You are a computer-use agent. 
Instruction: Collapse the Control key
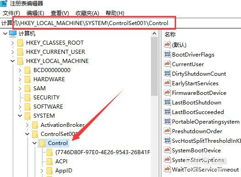(x=35, y=143)
